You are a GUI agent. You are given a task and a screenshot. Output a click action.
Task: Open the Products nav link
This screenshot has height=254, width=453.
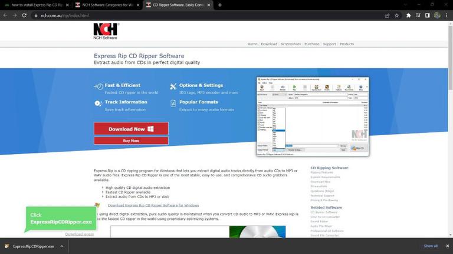click(347, 44)
